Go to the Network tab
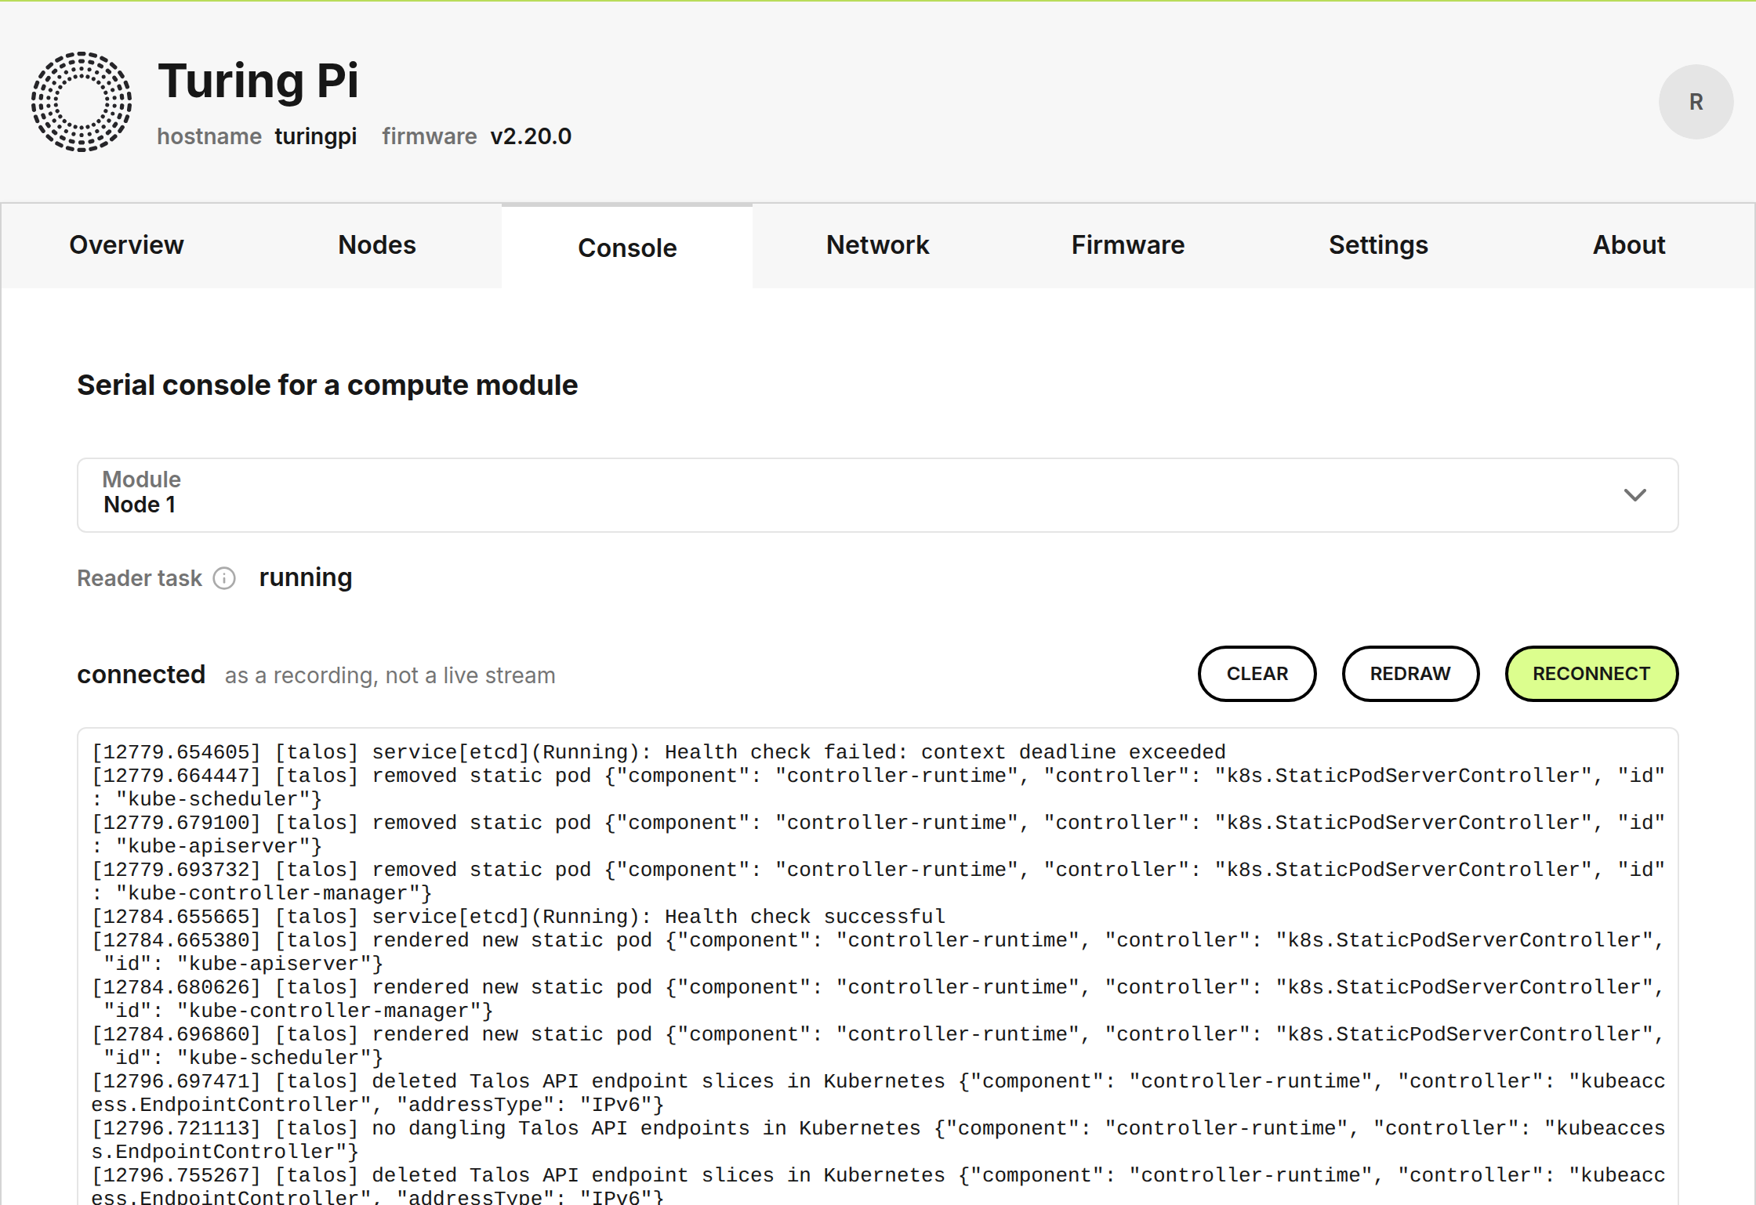 [878, 245]
